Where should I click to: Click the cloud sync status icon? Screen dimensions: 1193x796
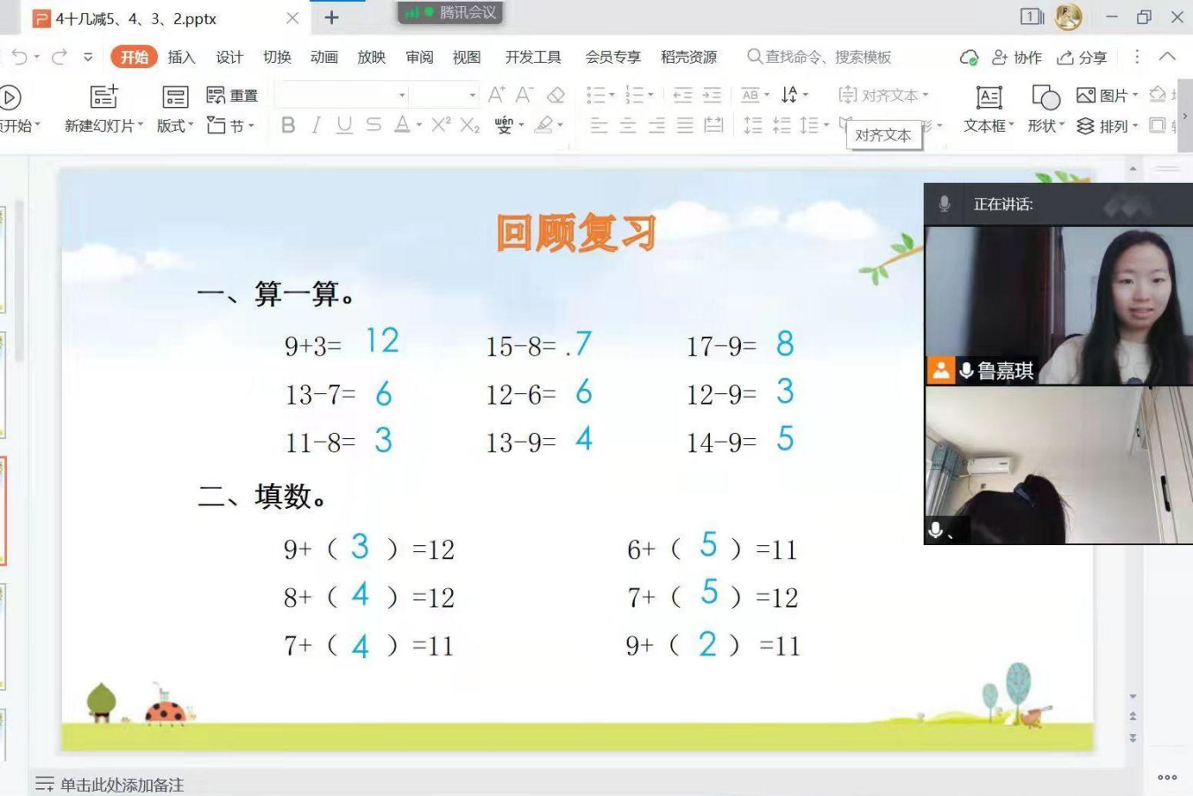(x=969, y=57)
